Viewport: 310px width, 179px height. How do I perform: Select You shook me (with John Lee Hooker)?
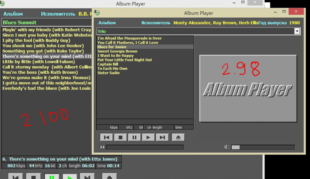coord(43,46)
